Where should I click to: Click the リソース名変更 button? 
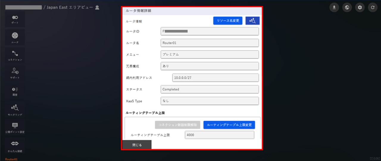point(228,21)
